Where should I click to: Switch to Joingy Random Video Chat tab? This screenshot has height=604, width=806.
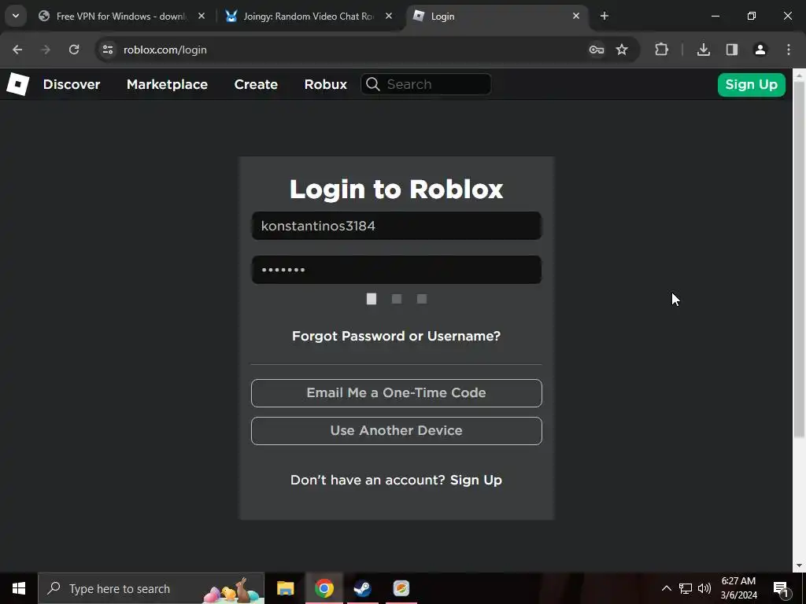pyautogui.click(x=309, y=17)
